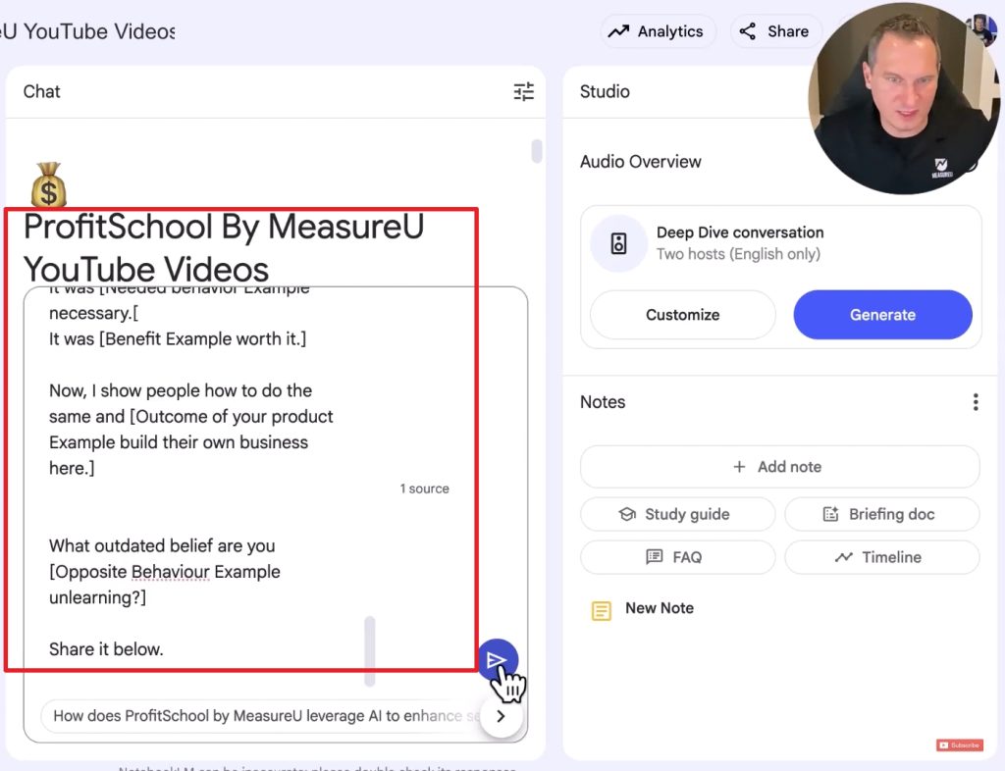1005x771 pixels.
Task: Click the input box inner scrollbar
Action: pyautogui.click(x=369, y=651)
